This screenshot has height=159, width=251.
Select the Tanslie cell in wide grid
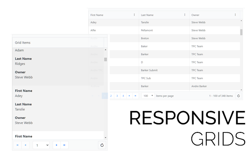(x=164, y=22)
